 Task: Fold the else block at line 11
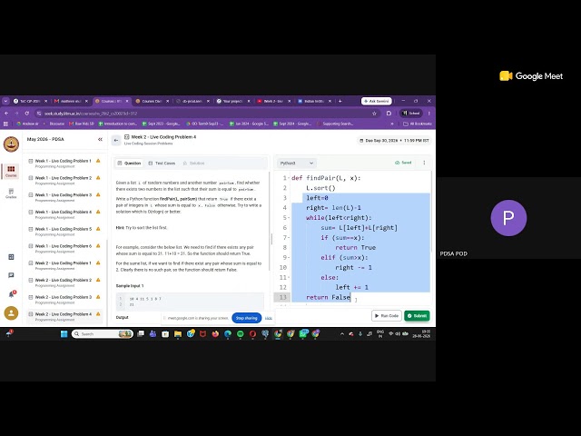(289, 278)
